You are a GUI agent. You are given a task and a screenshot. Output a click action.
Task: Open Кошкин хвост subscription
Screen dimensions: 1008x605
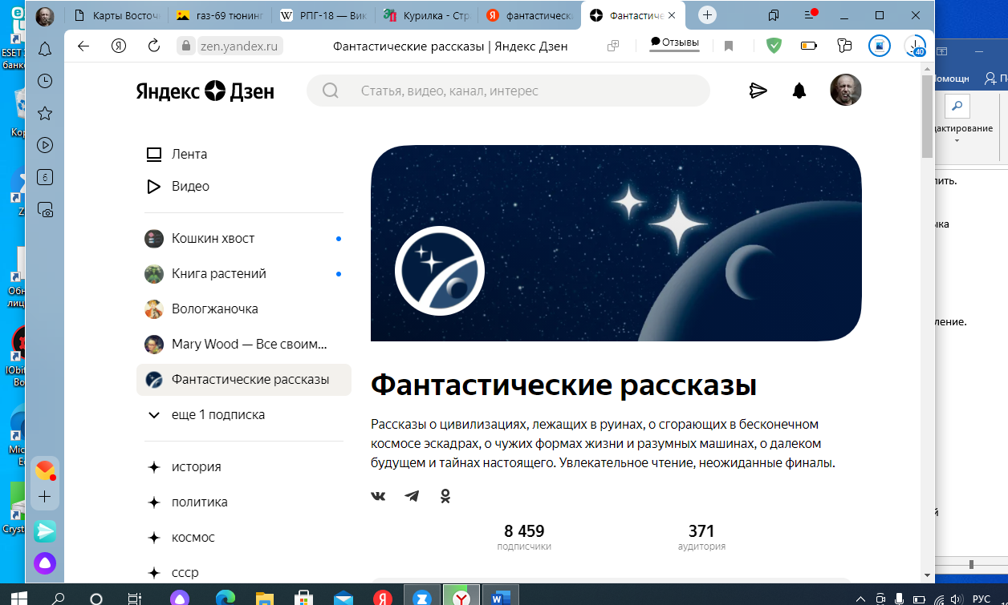click(x=244, y=238)
